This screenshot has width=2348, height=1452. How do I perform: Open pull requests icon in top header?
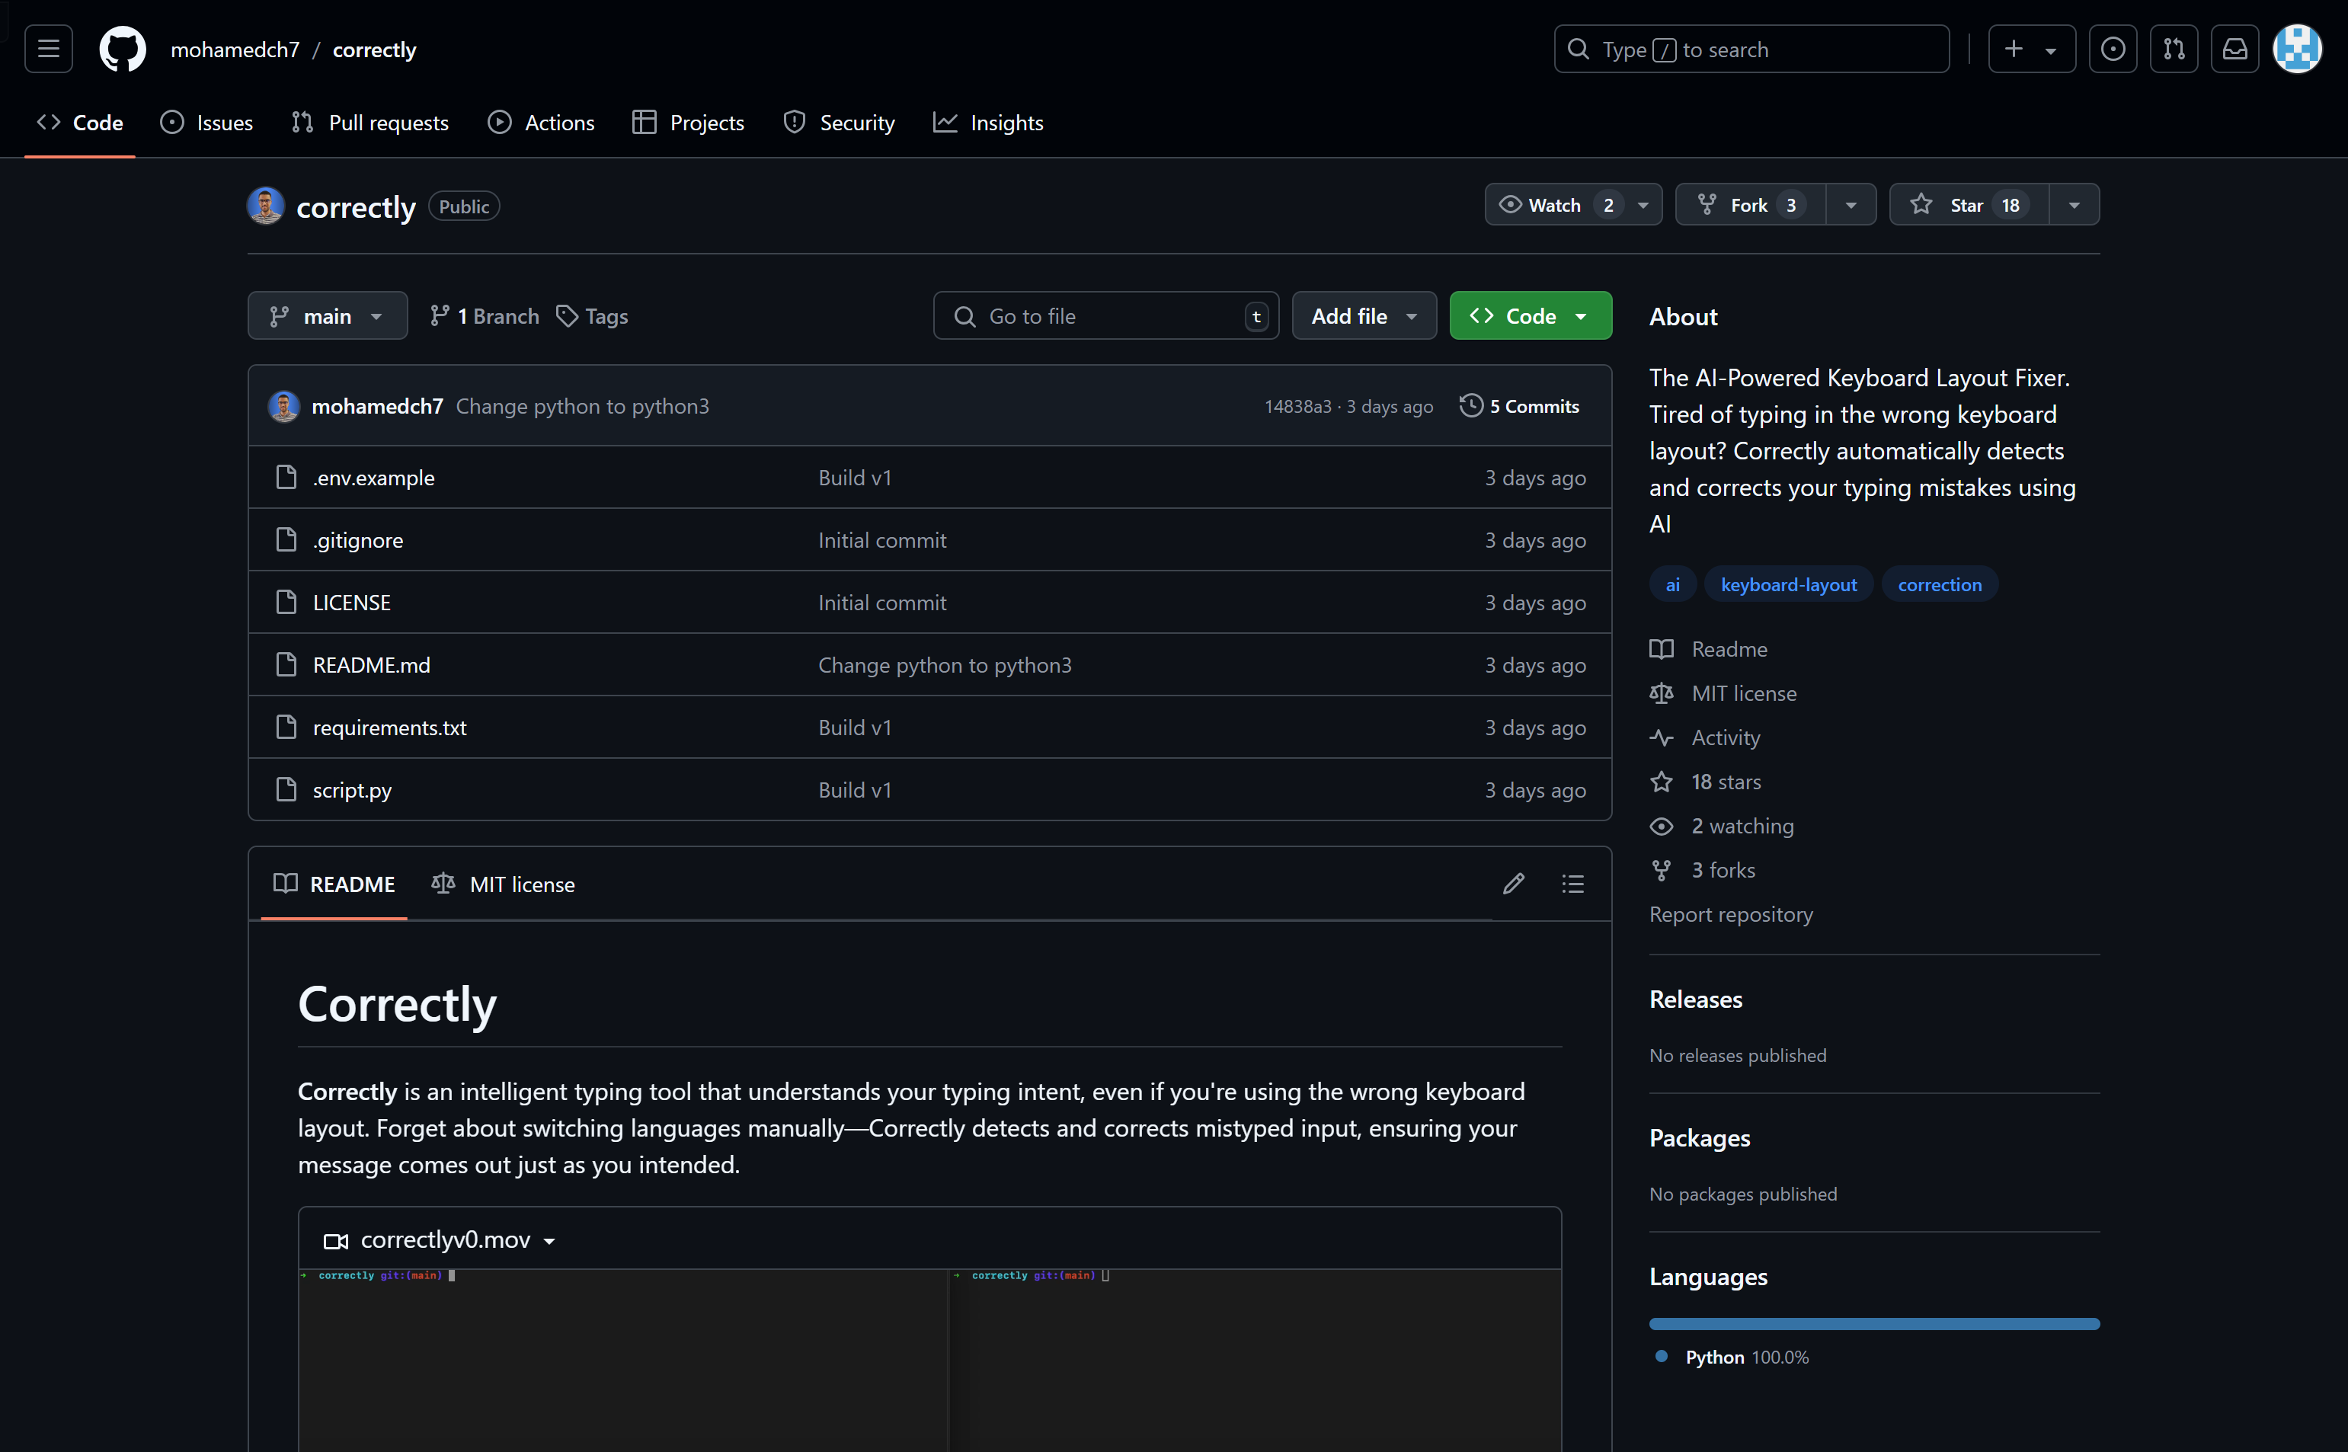click(x=2174, y=49)
